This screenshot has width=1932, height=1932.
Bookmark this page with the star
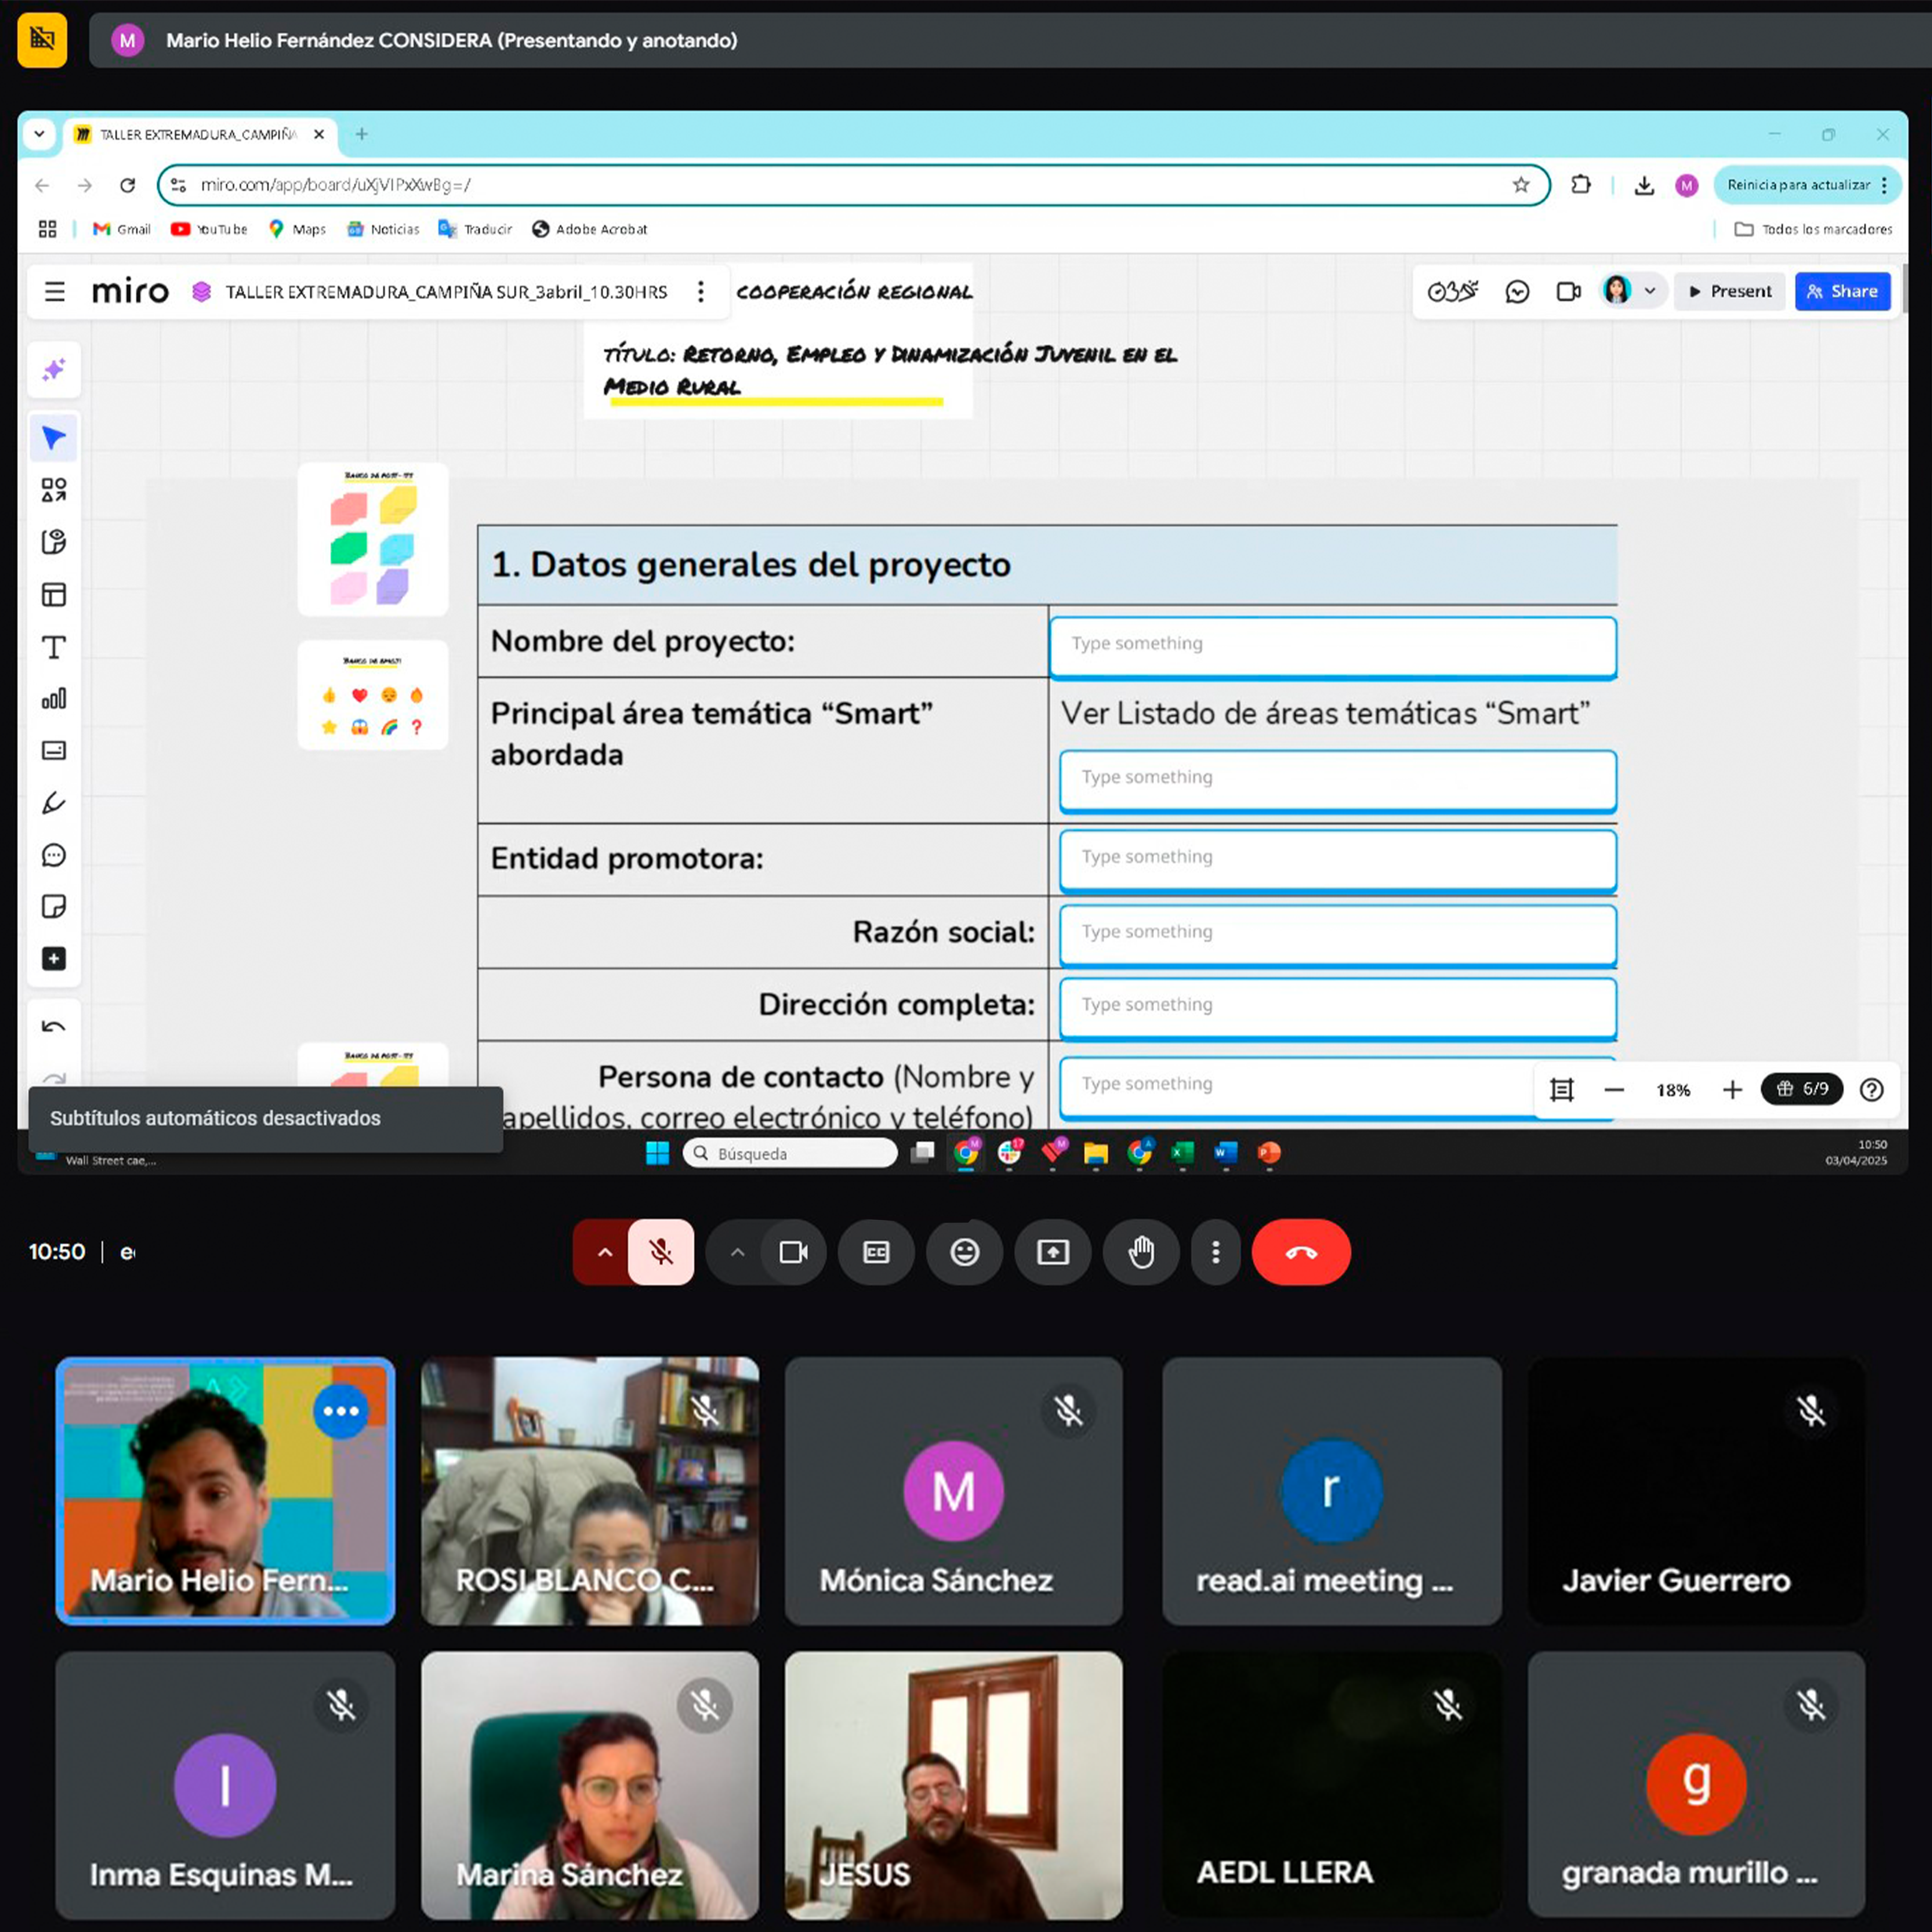click(1521, 185)
